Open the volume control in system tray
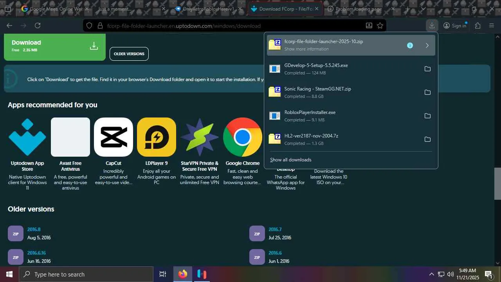Image resolution: width=501 pixels, height=282 pixels. point(451,274)
